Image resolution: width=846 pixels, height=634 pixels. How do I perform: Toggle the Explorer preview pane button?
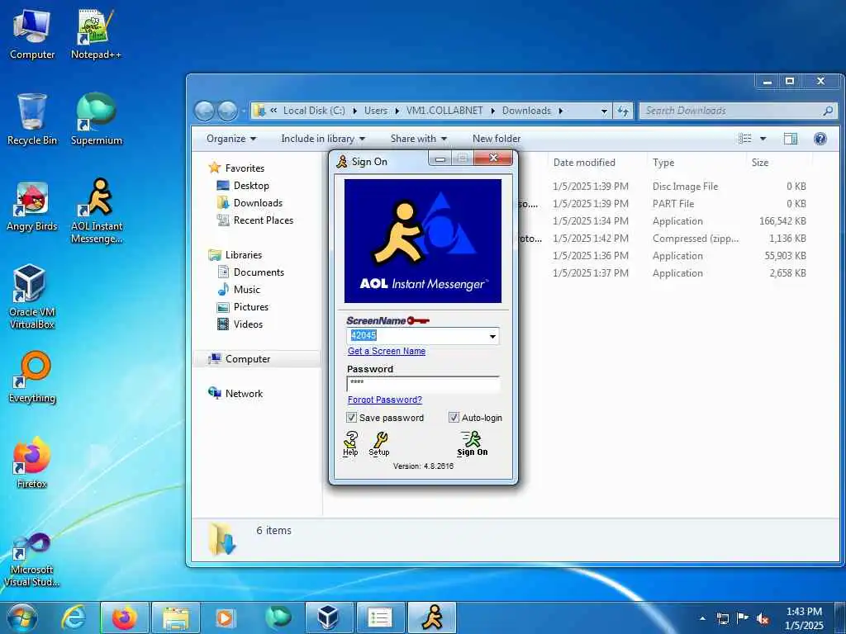tap(791, 139)
